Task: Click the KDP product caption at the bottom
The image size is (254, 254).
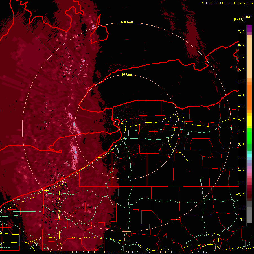Action: point(127,252)
